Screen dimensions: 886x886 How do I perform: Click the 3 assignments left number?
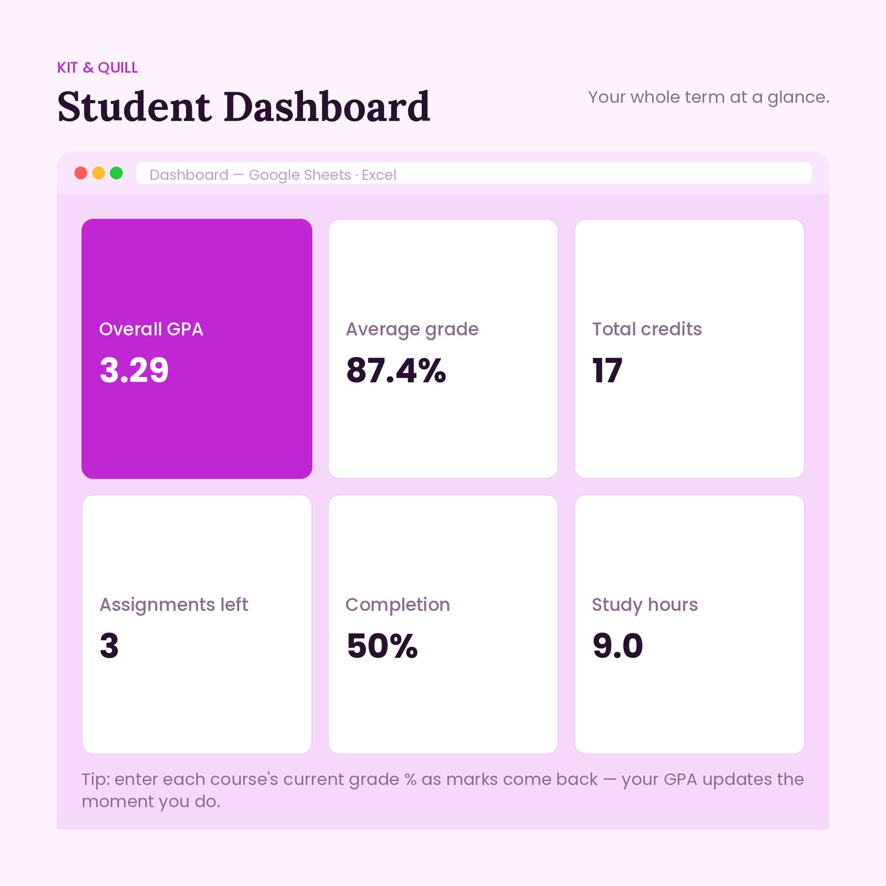coord(109,646)
